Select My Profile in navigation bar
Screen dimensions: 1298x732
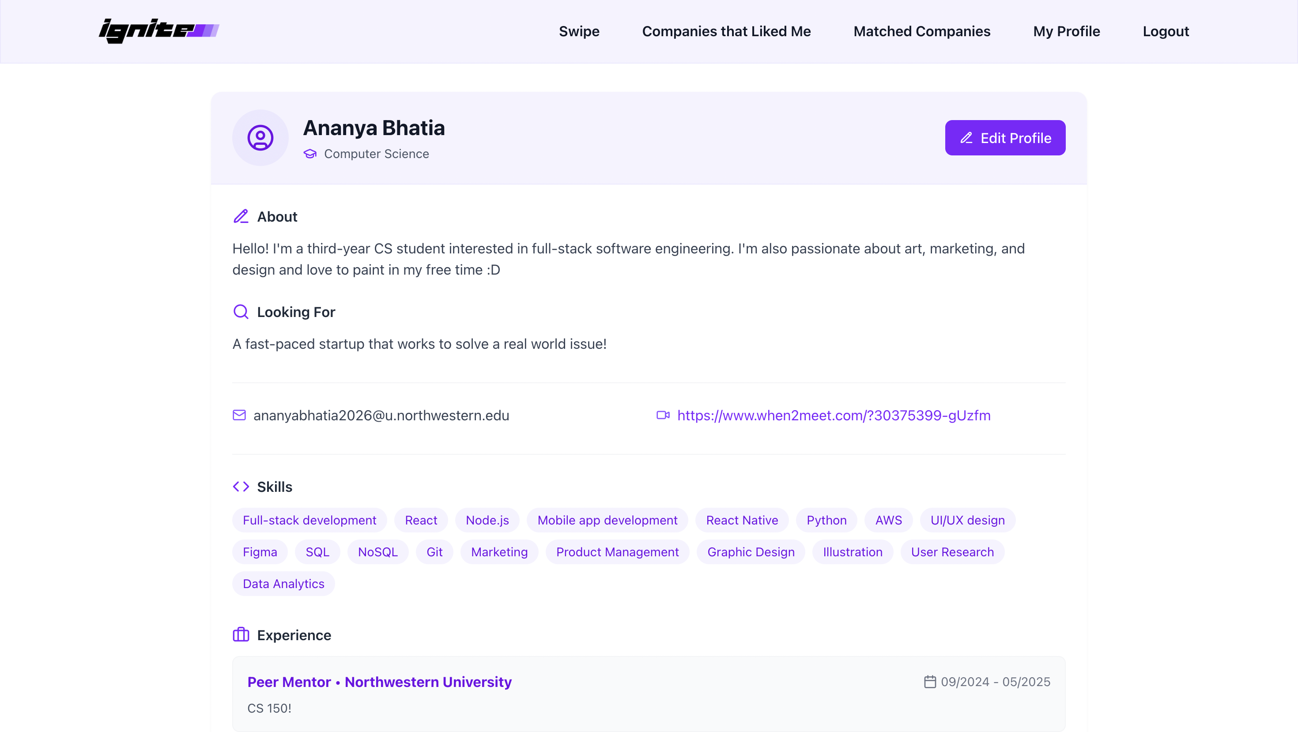1066,31
